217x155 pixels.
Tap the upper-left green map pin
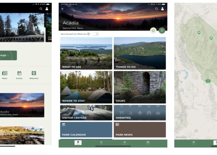coord(199,33)
